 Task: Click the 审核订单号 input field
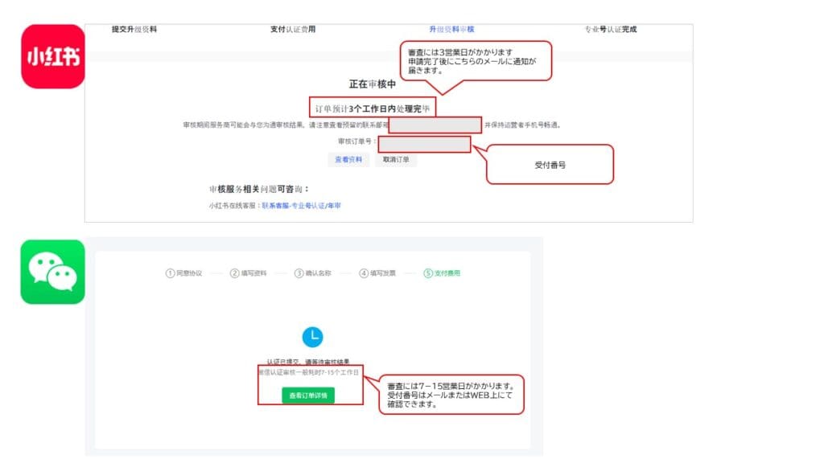pyautogui.click(x=425, y=143)
